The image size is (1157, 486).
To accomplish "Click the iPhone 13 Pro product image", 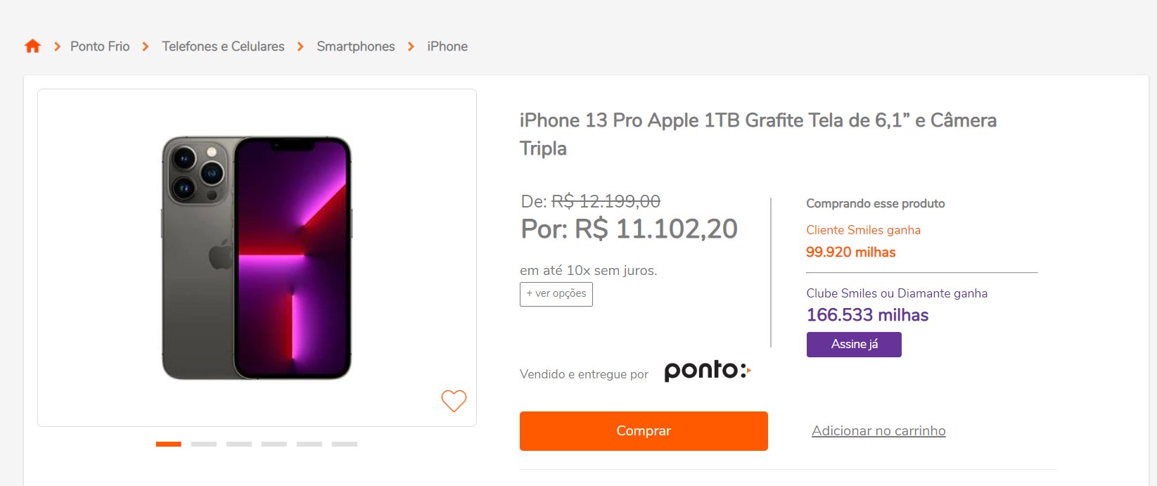I will point(257,257).
